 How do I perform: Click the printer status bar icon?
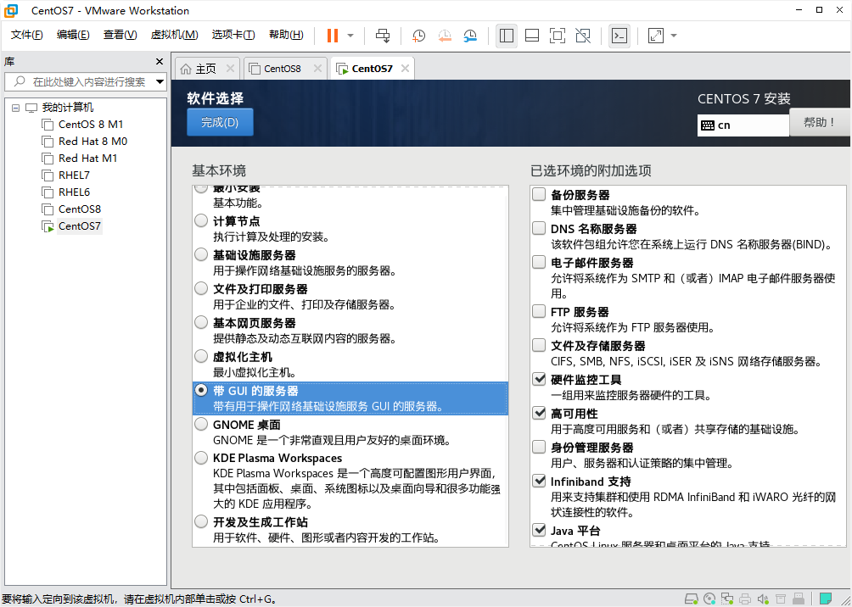[745, 599]
